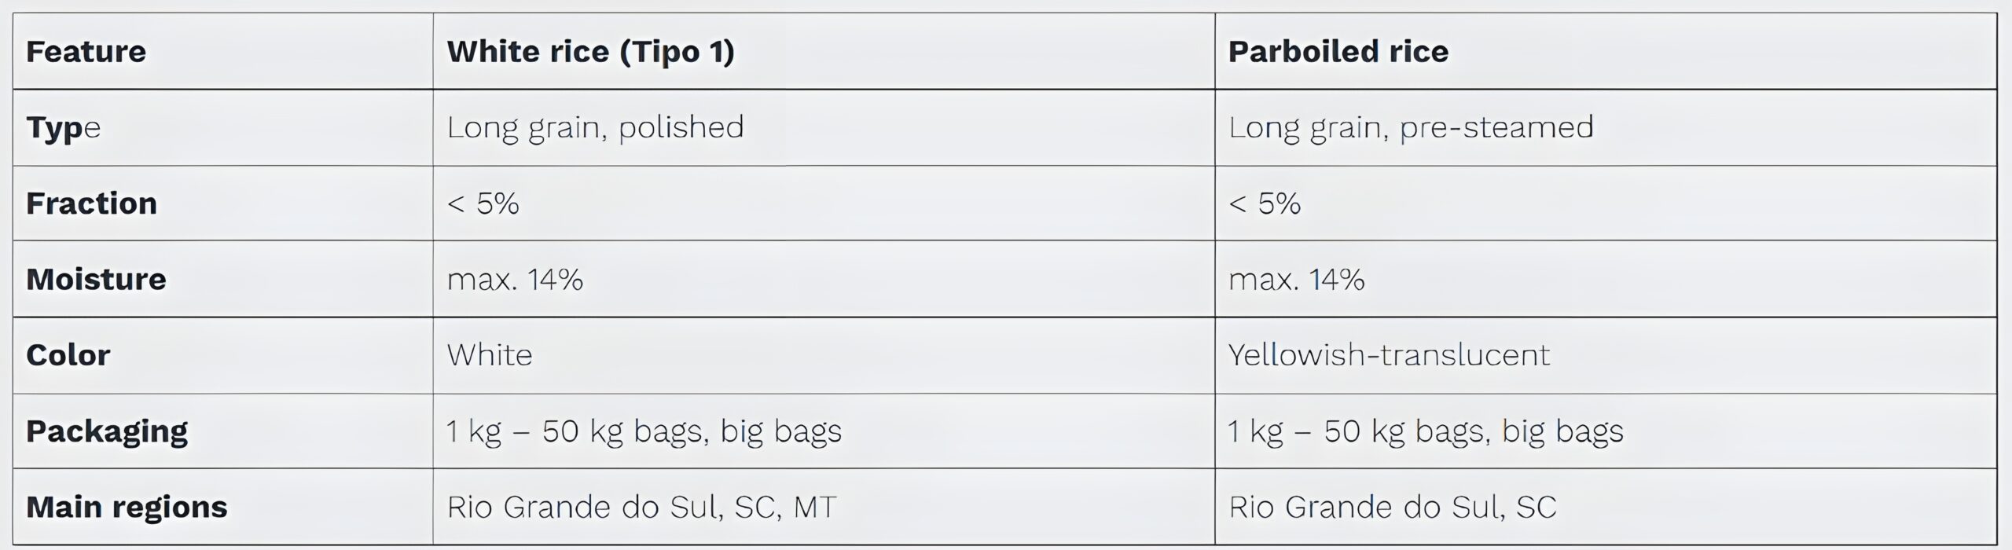
Task: Select the "Packaging" row label
Action: [107, 431]
